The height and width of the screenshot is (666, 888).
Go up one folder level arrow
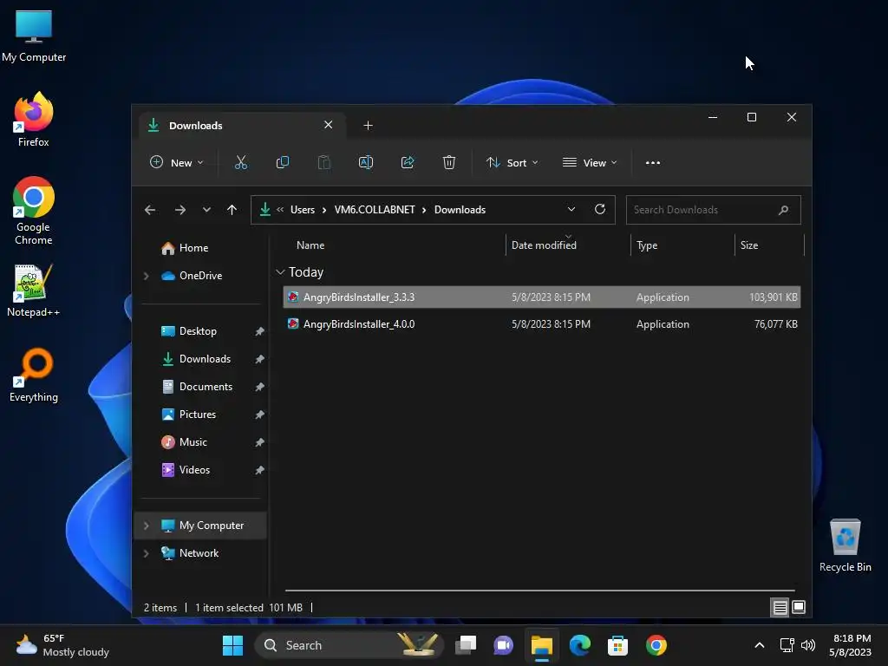point(232,210)
